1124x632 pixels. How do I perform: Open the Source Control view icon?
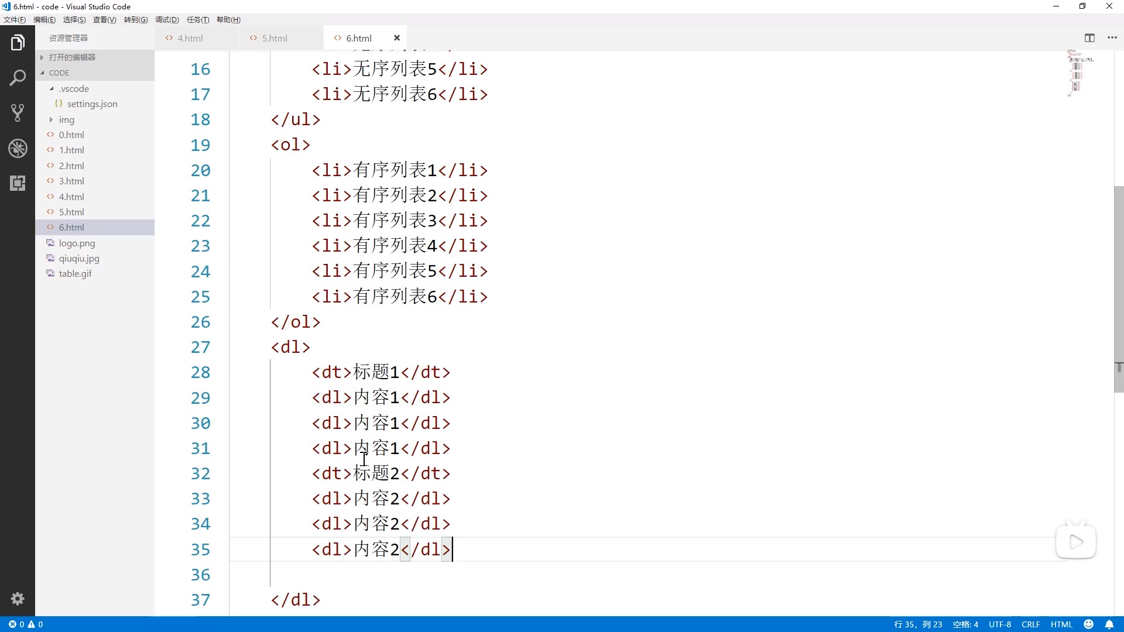click(x=18, y=112)
